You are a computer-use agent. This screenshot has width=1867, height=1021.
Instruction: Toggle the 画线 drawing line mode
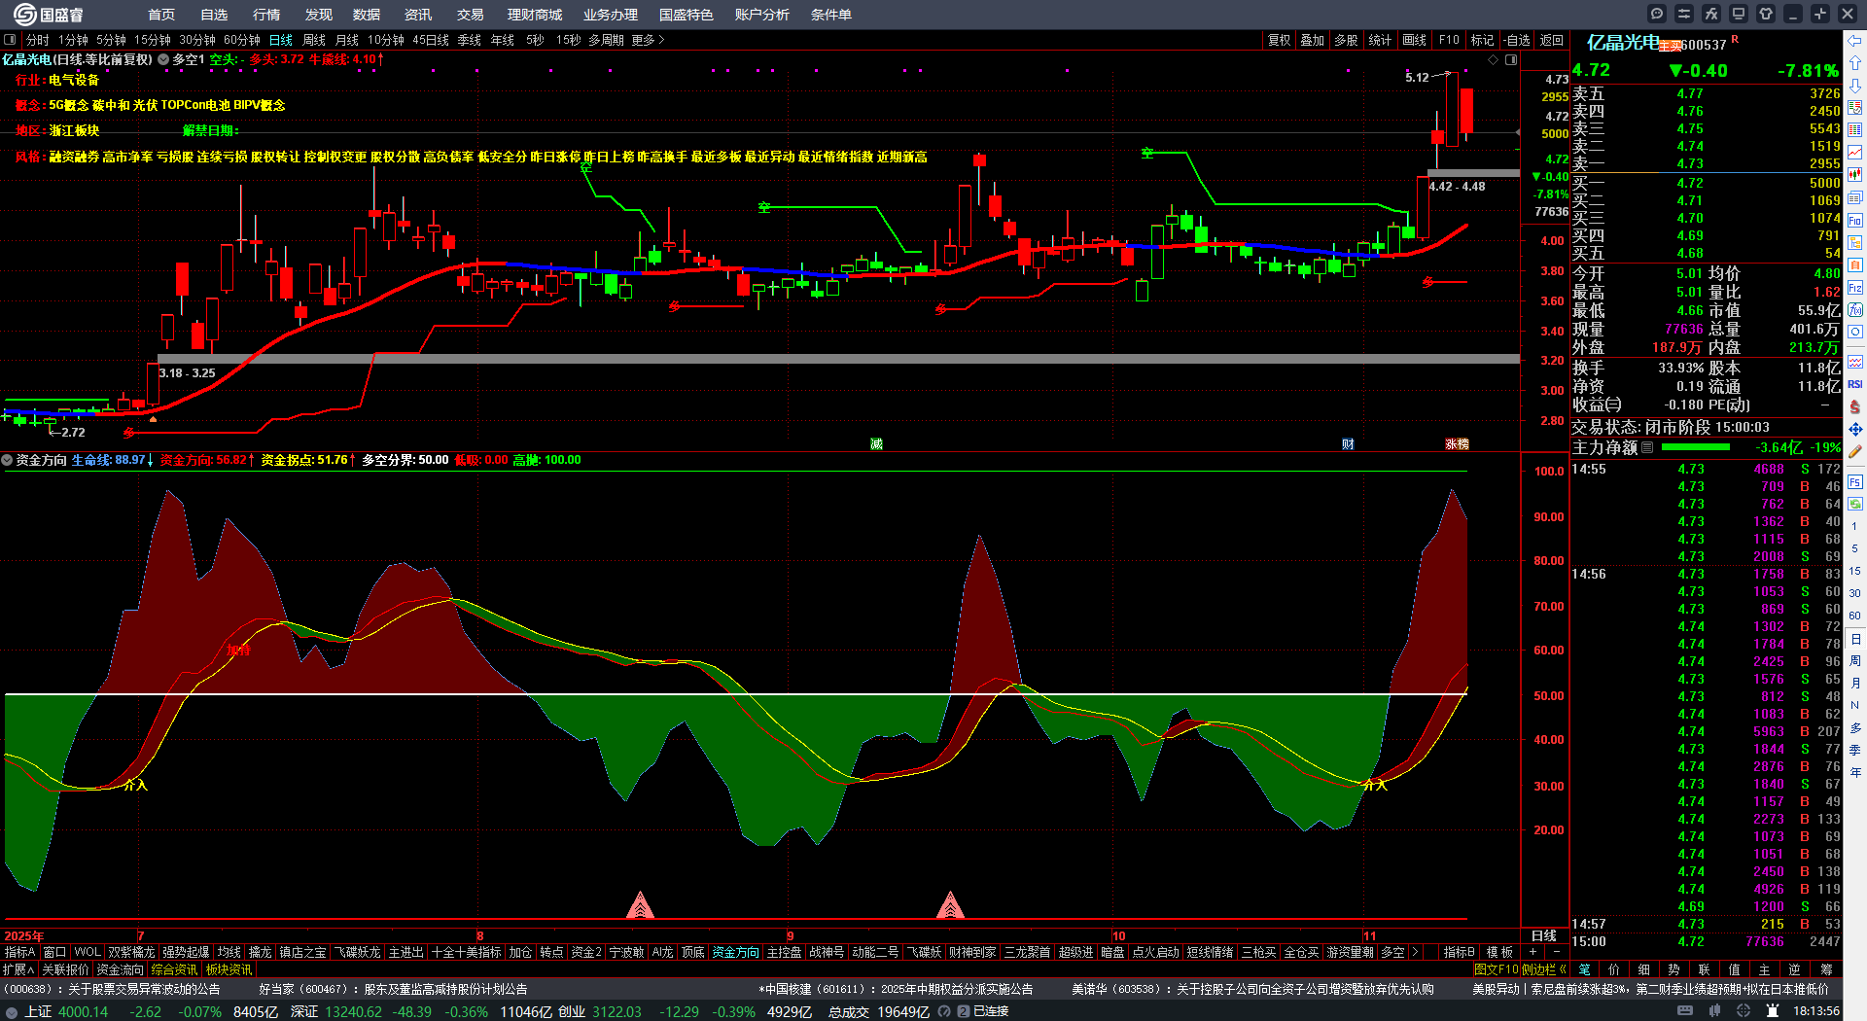coord(1414,40)
